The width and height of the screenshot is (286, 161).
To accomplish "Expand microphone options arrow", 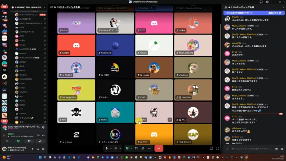I will (111, 148).
